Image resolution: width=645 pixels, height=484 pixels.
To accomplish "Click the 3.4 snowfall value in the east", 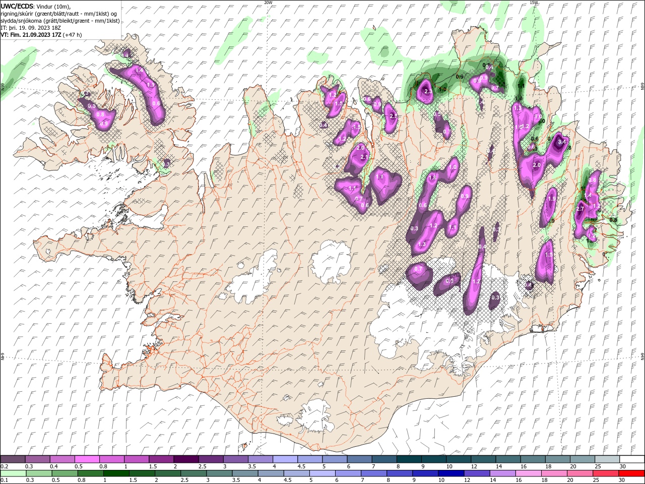I will click(x=562, y=142).
